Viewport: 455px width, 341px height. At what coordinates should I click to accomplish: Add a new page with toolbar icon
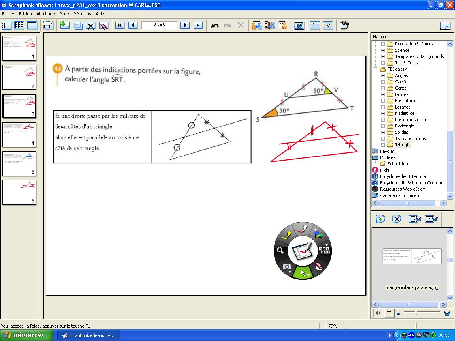[64, 26]
